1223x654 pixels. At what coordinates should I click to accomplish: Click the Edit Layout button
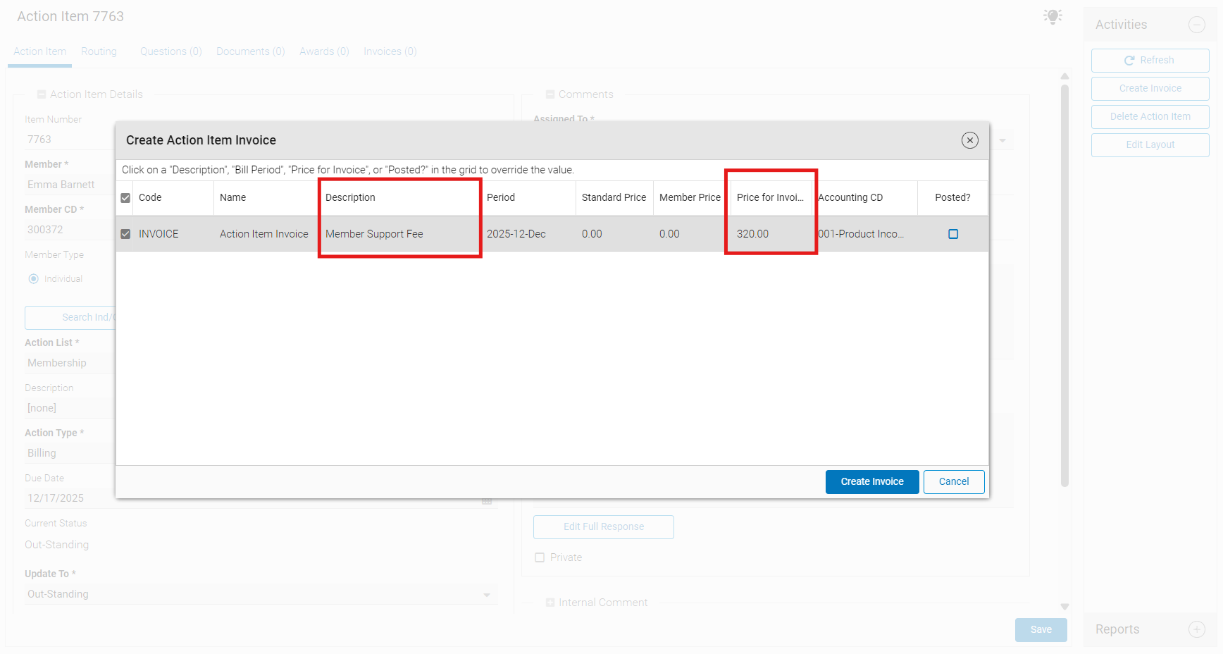(1150, 145)
